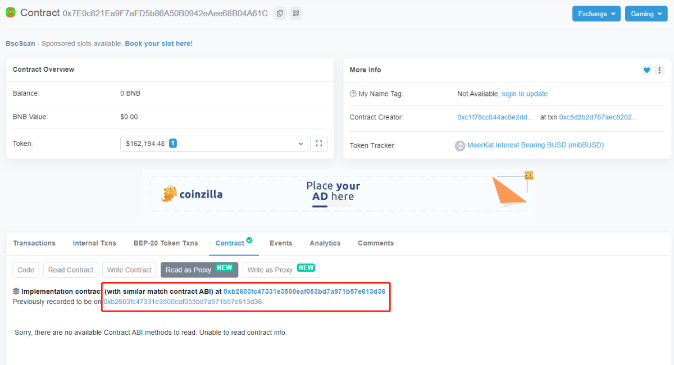Click the verified checkmark on Contract tab

[249, 241]
